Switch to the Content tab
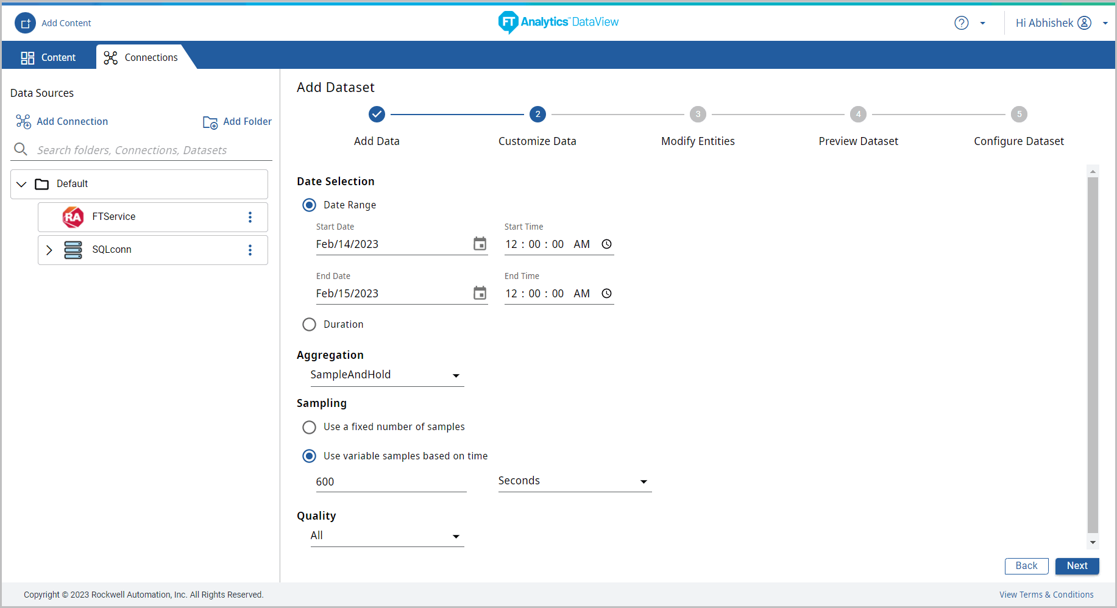Screen dimensions: 1117x608 [x=49, y=57]
